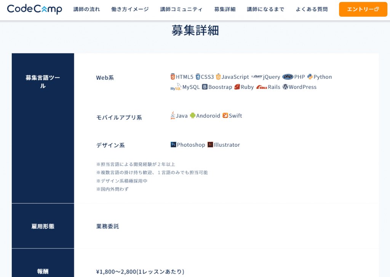Open よくある質問 from the header
The width and height of the screenshot is (390, 277).
click(312, 10)
